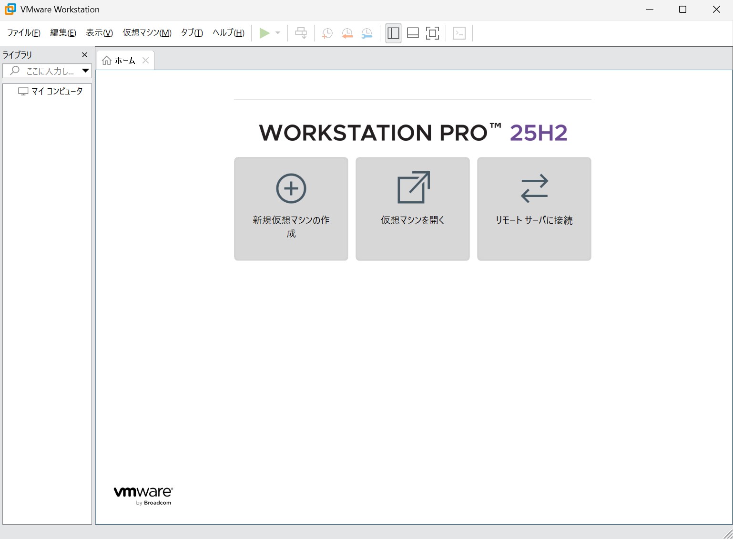Image resolution: width=733 pixels, height=539 pixels.
Task: Open the ファイル(F) menu
Action: tap(23, 33)
